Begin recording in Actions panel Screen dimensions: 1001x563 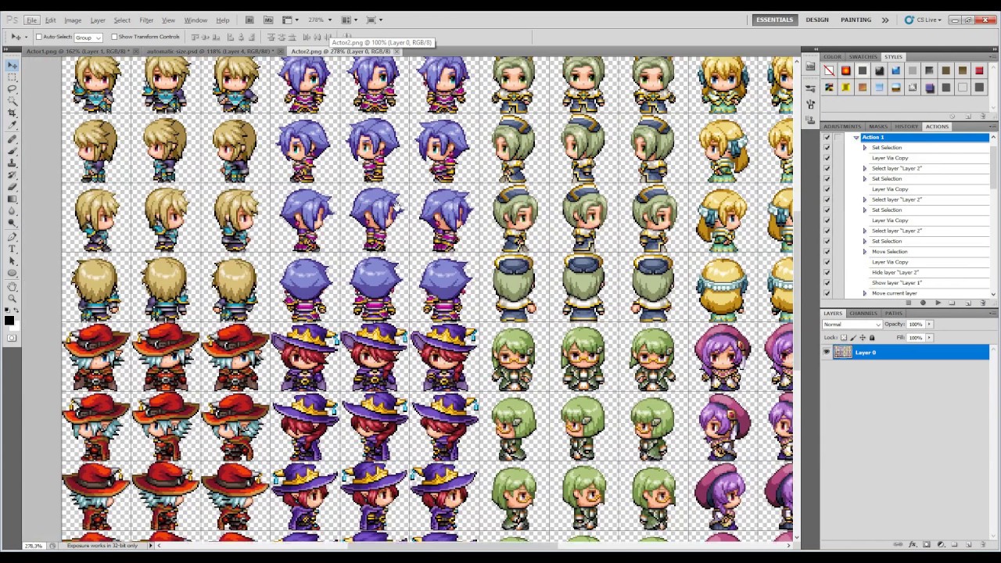(x=923, y=303)
